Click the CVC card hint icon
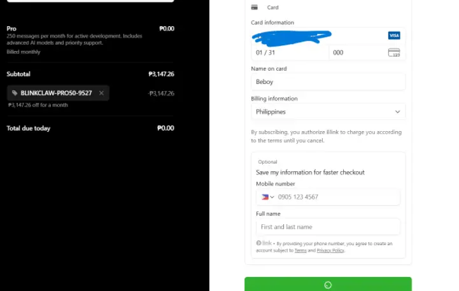This screenshot has height=291, width=459. coord(394,53)
